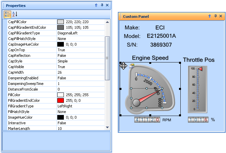The height and width of the screenshot is (153, 226).
Task: Select the CapOnTop property value True
Action: (x=61, y=50)
